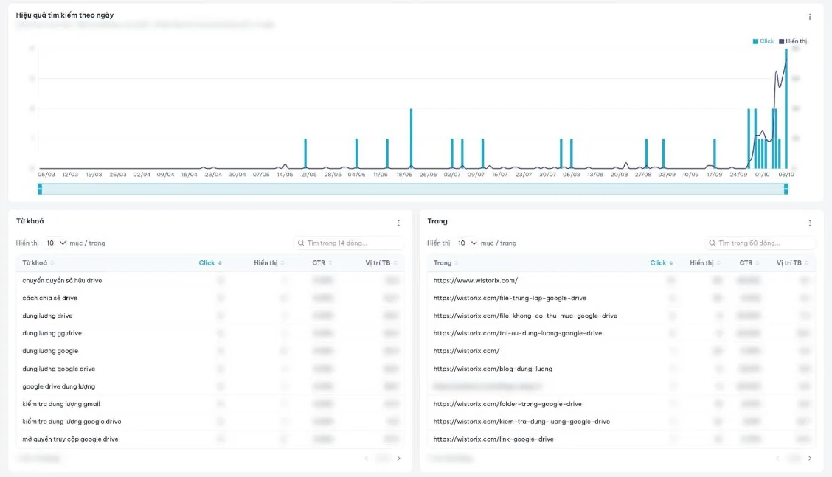Open the Từ khoá panel three-dot menu
This screenshot has width=832, height=477.
click(x=398, y=223)
